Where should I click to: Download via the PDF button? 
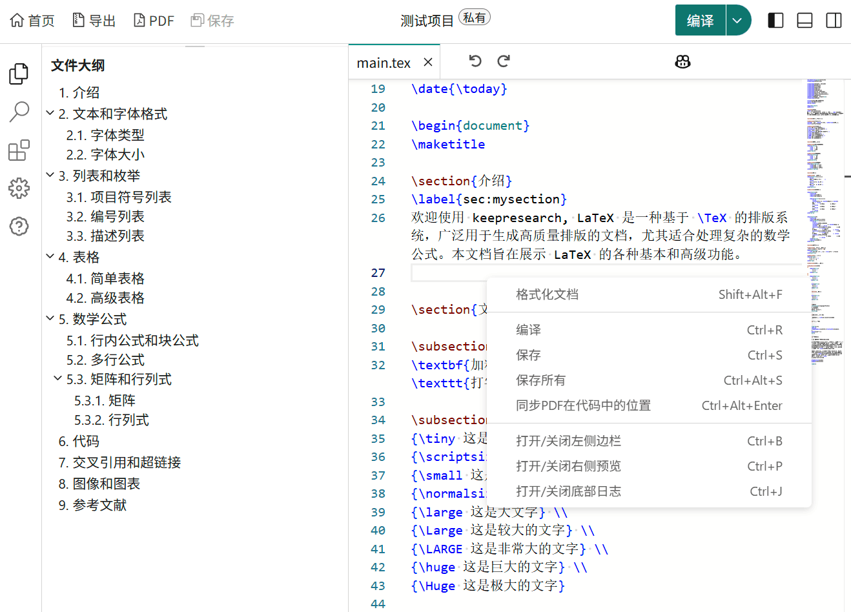(154, 21)
